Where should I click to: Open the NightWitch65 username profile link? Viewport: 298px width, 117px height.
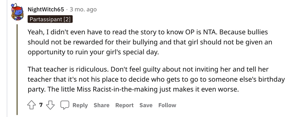click(x=46, y=9)
